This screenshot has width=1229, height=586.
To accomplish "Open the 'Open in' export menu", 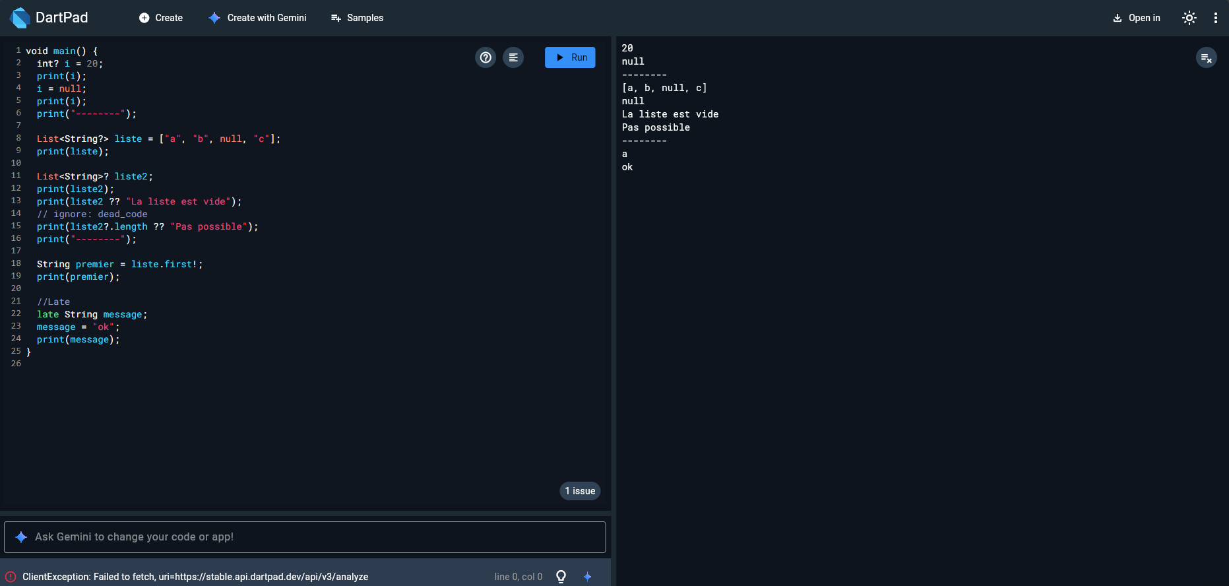I will point(1137,18).
